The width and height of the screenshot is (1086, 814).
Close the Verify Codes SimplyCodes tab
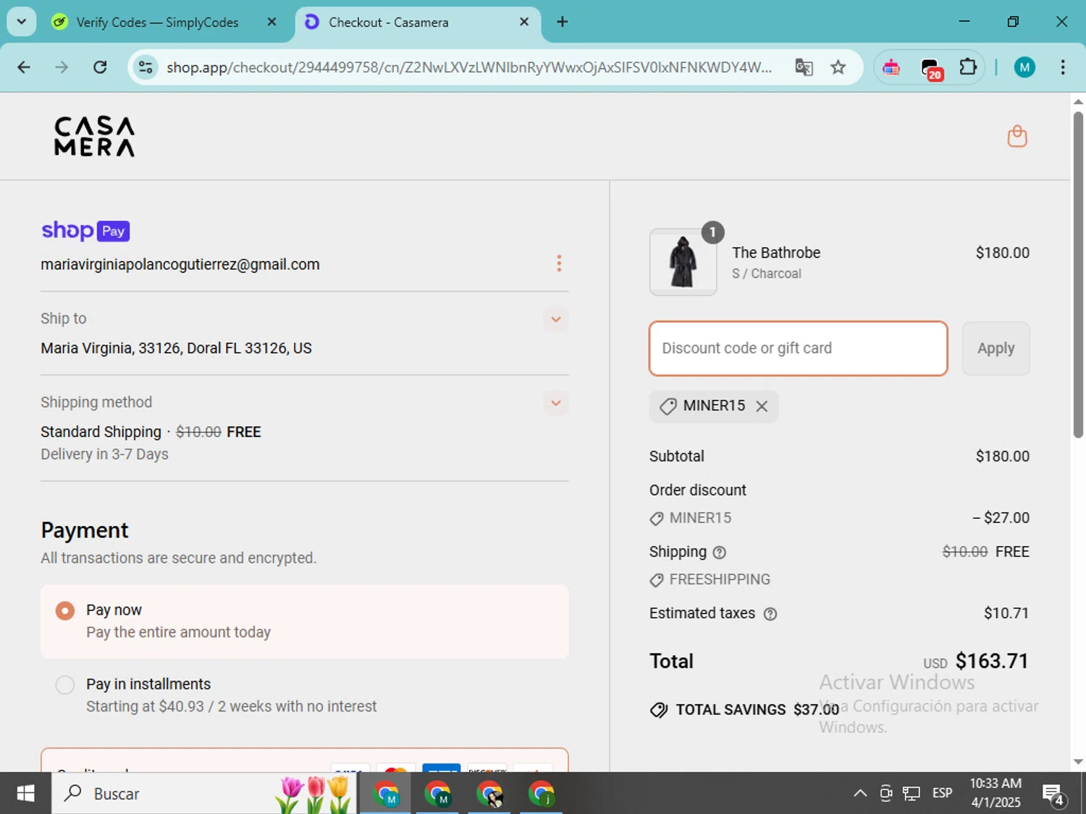click(271, 22)
